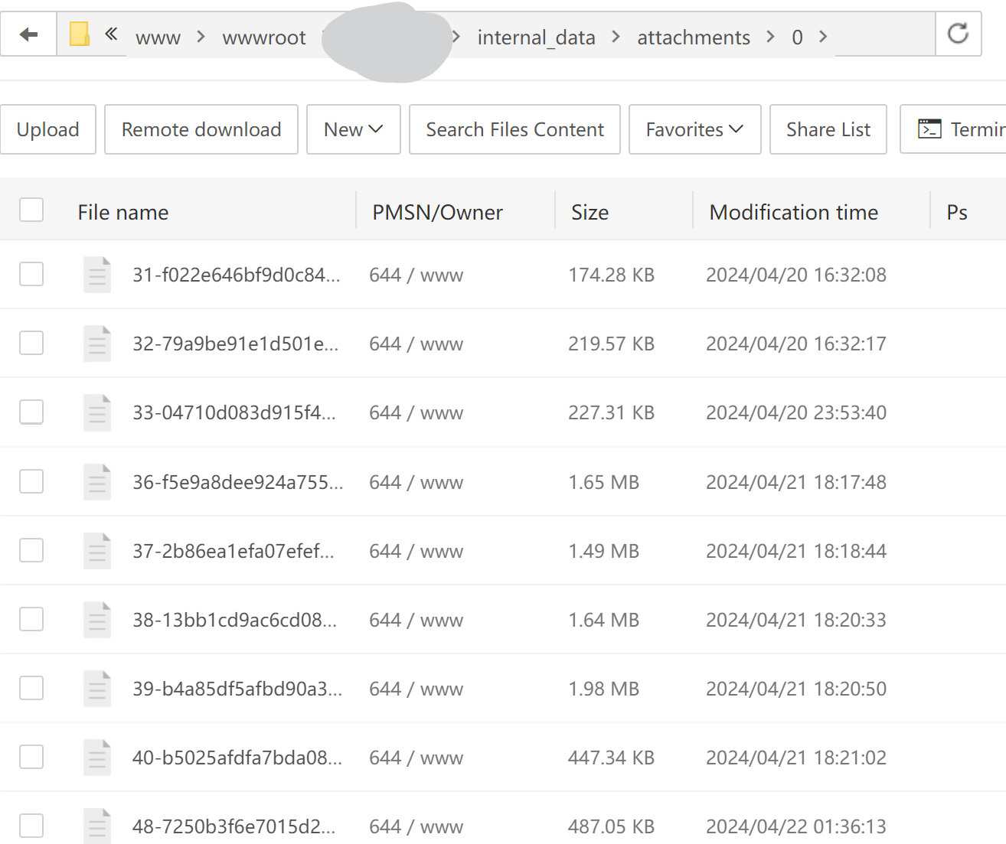
Task: Navigate to folder 0 in the breadcrumb
Action: pyautogui.click(x=798, y=37)
